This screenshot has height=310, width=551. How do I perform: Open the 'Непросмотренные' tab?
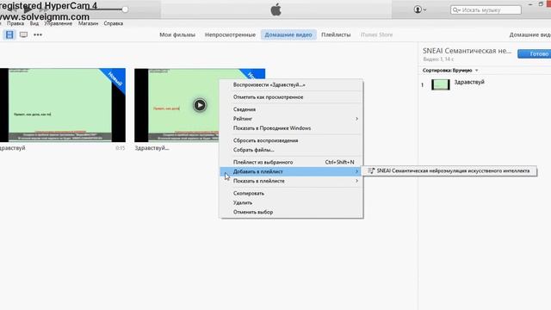click(x=230, y=34)
